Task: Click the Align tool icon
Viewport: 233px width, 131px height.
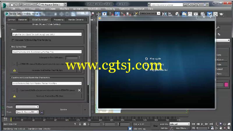Action: pos(170,14)
